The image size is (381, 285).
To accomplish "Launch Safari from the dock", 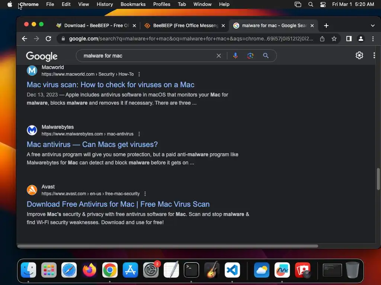I will 69,270.
